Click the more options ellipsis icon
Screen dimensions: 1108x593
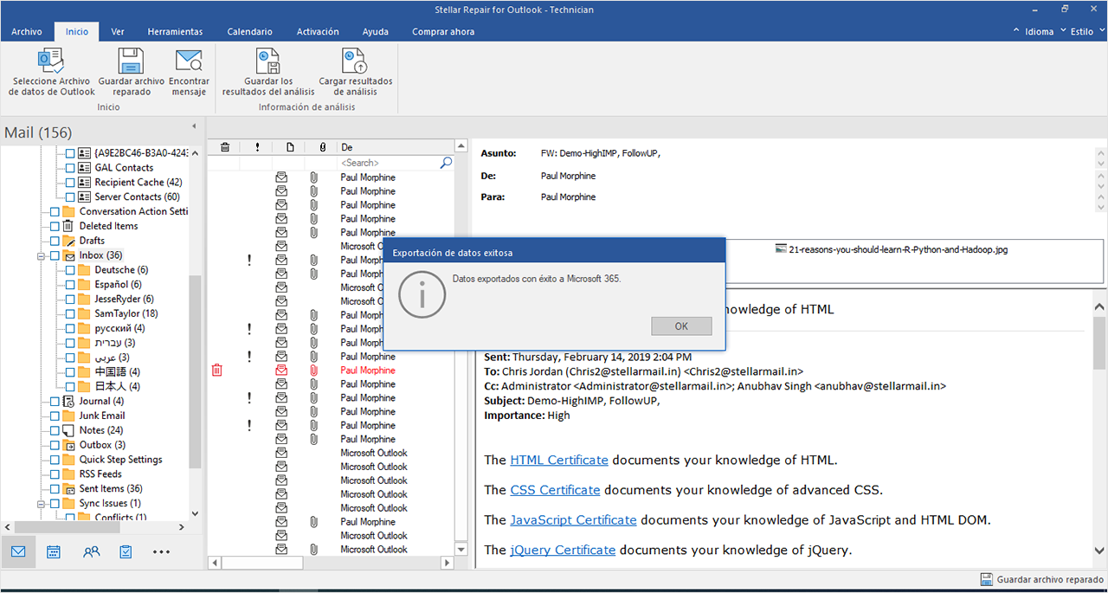point(162,551)
